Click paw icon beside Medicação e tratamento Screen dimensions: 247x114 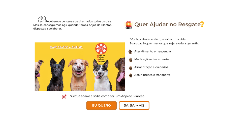pyautogui.click(x=131, y=60)
